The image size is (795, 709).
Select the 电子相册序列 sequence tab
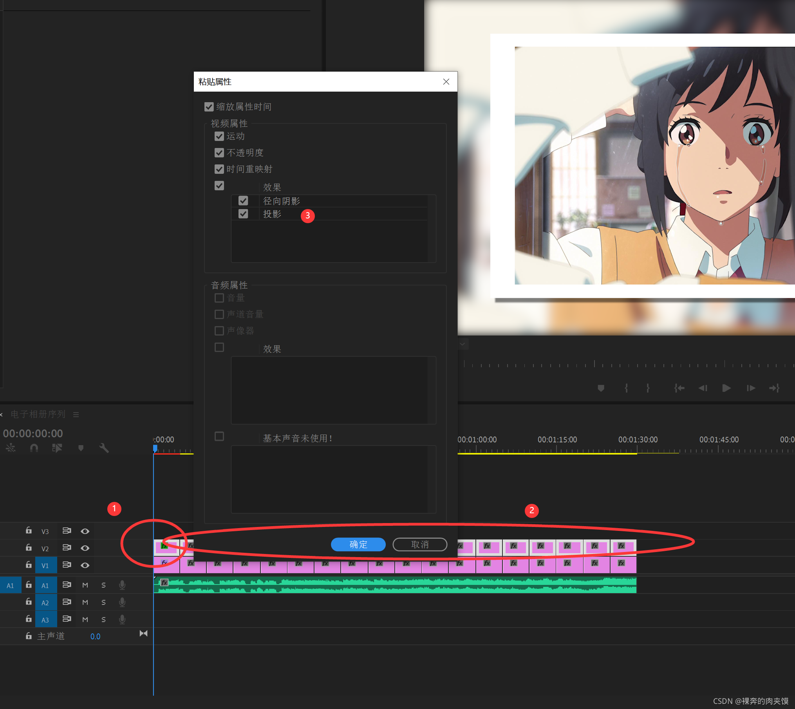(x=38, y=414)
